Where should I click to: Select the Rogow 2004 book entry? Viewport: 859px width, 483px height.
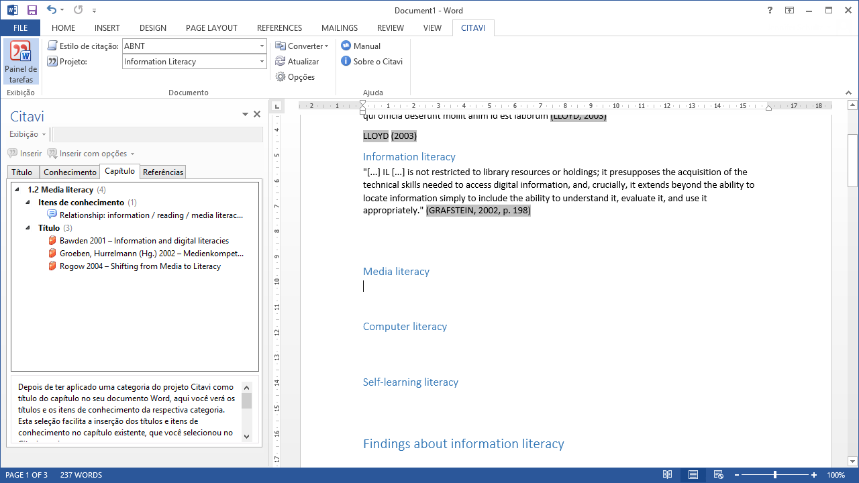[x=135, y=266]
